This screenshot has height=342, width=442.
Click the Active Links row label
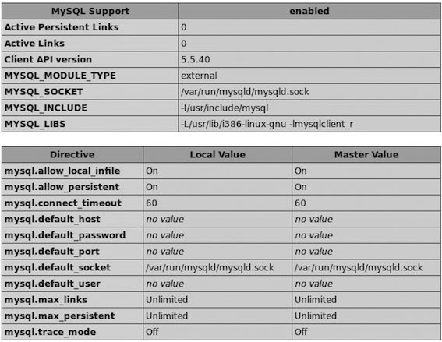click(34, 44)
